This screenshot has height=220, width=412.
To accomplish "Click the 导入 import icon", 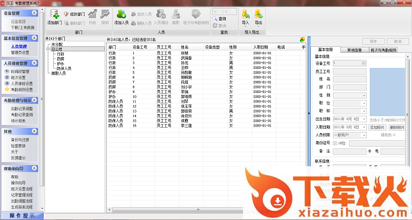I will (245, 14).
